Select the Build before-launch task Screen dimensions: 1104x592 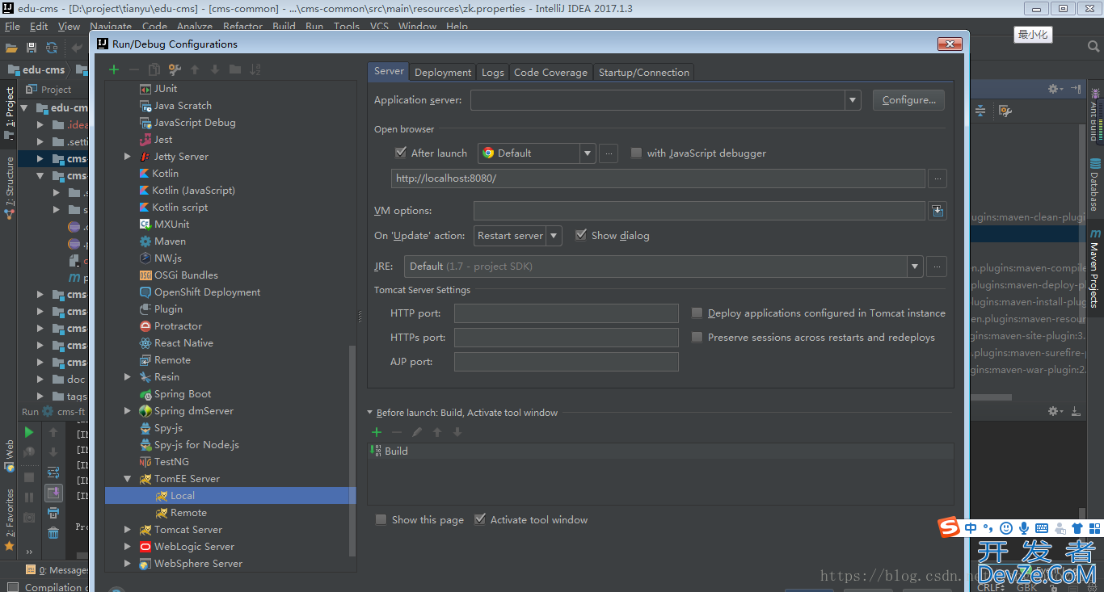(x=396, y=451)
